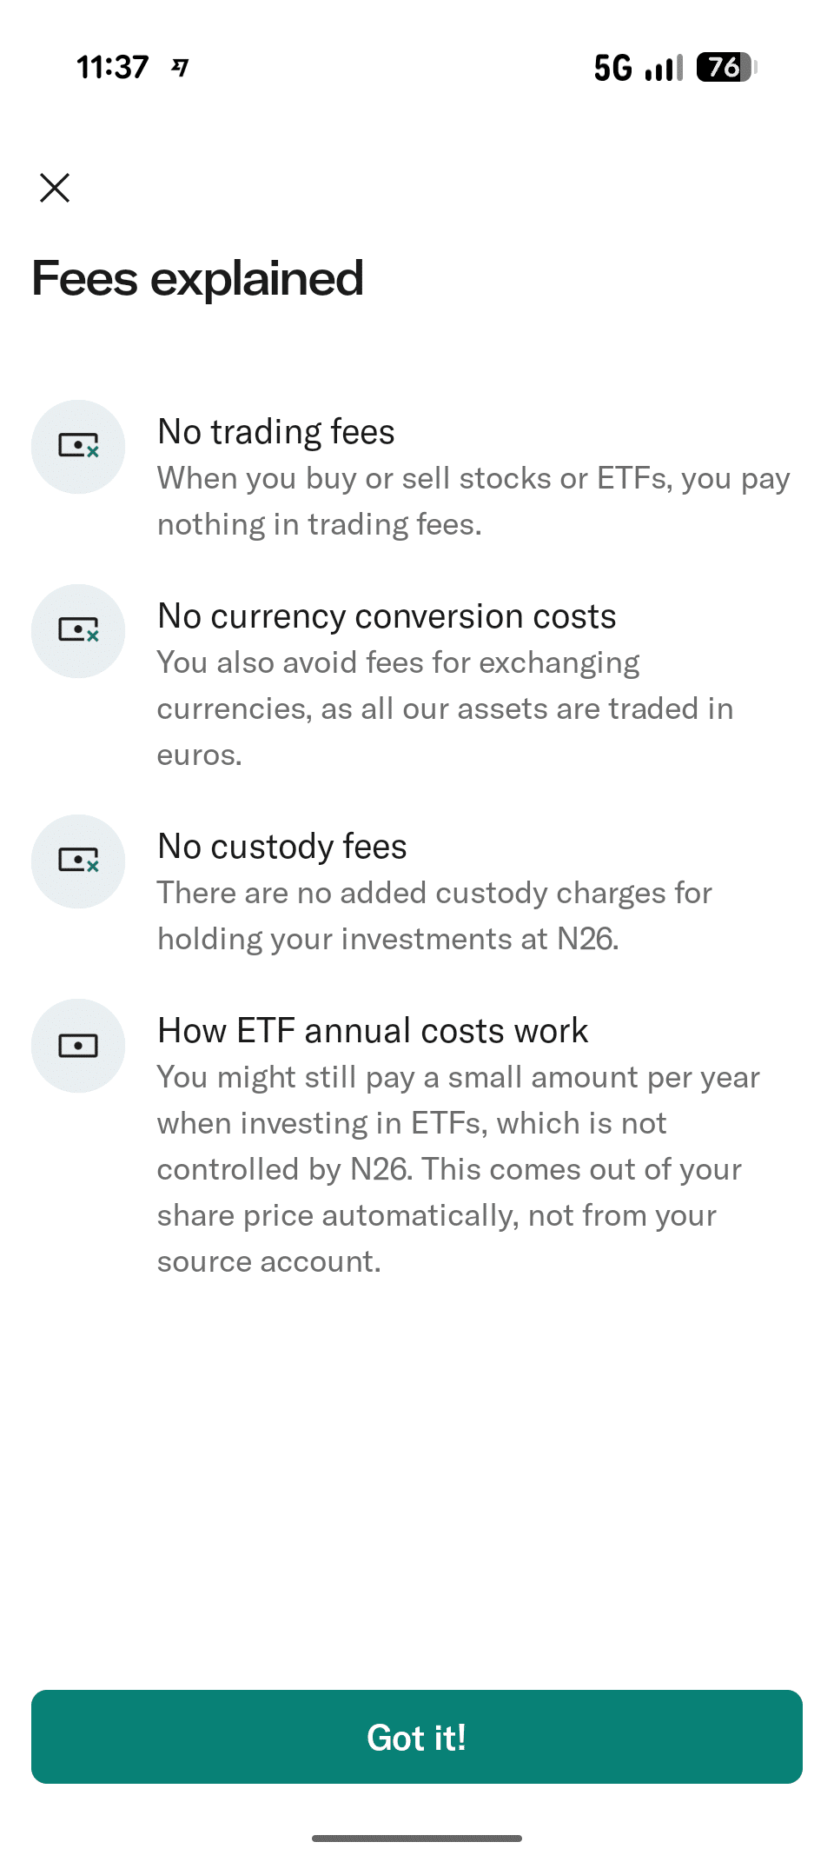The height and width of the screenshot is (1862, 834).
Task: Tap the 11:37 clock in status bar
Action: (112, 67)
